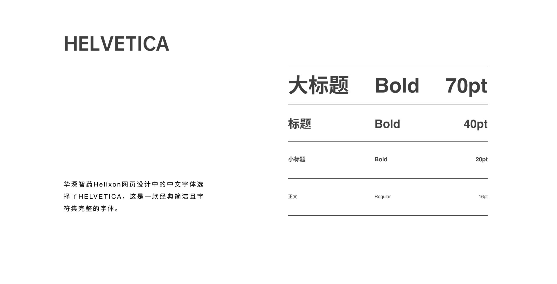Click the 70pt size label
This screenshot has height=284, width=557.
pos(466,86)
